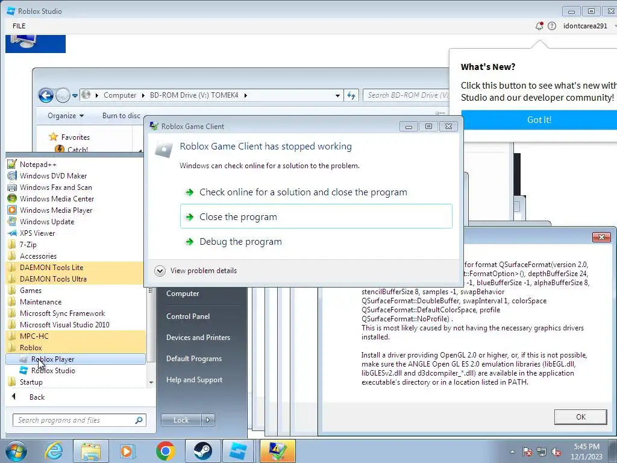The image size is (617, 463).
Task: Switch to the warning dialog taskbar button
Action: (277, 451)
